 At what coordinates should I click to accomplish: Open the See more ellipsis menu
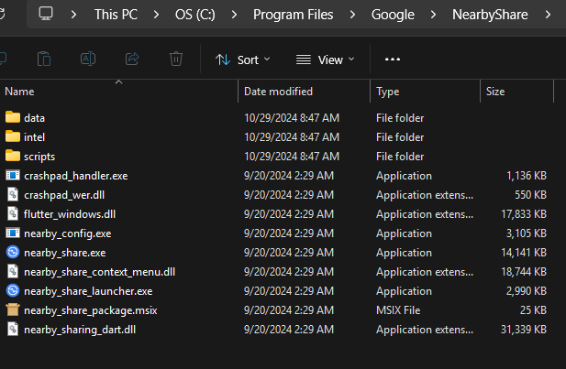[393, 60]
